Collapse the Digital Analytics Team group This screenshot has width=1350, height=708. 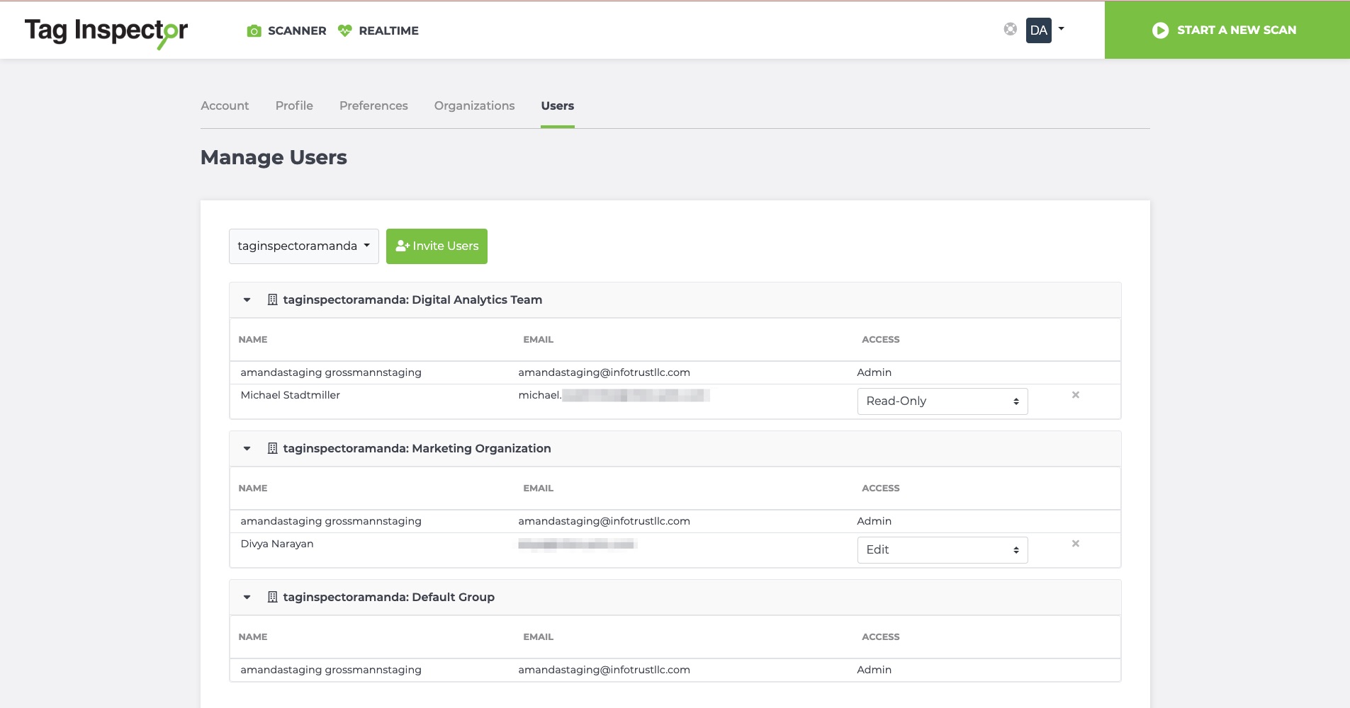click(x=247, y=300)
